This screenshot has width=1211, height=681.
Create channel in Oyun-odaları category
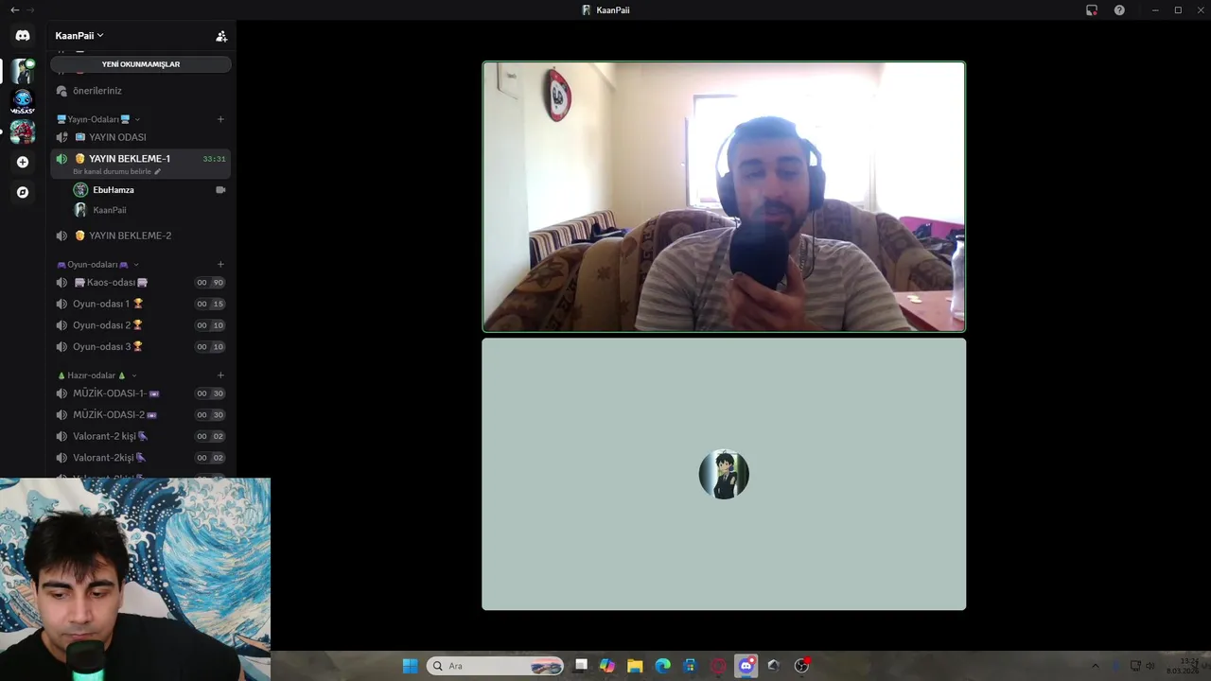coord(220,265)
